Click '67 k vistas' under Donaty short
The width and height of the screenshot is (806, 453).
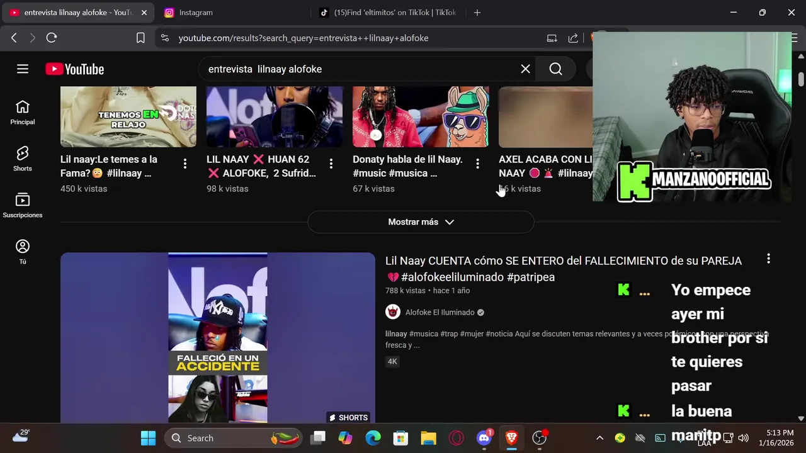[x=373, y=189]
